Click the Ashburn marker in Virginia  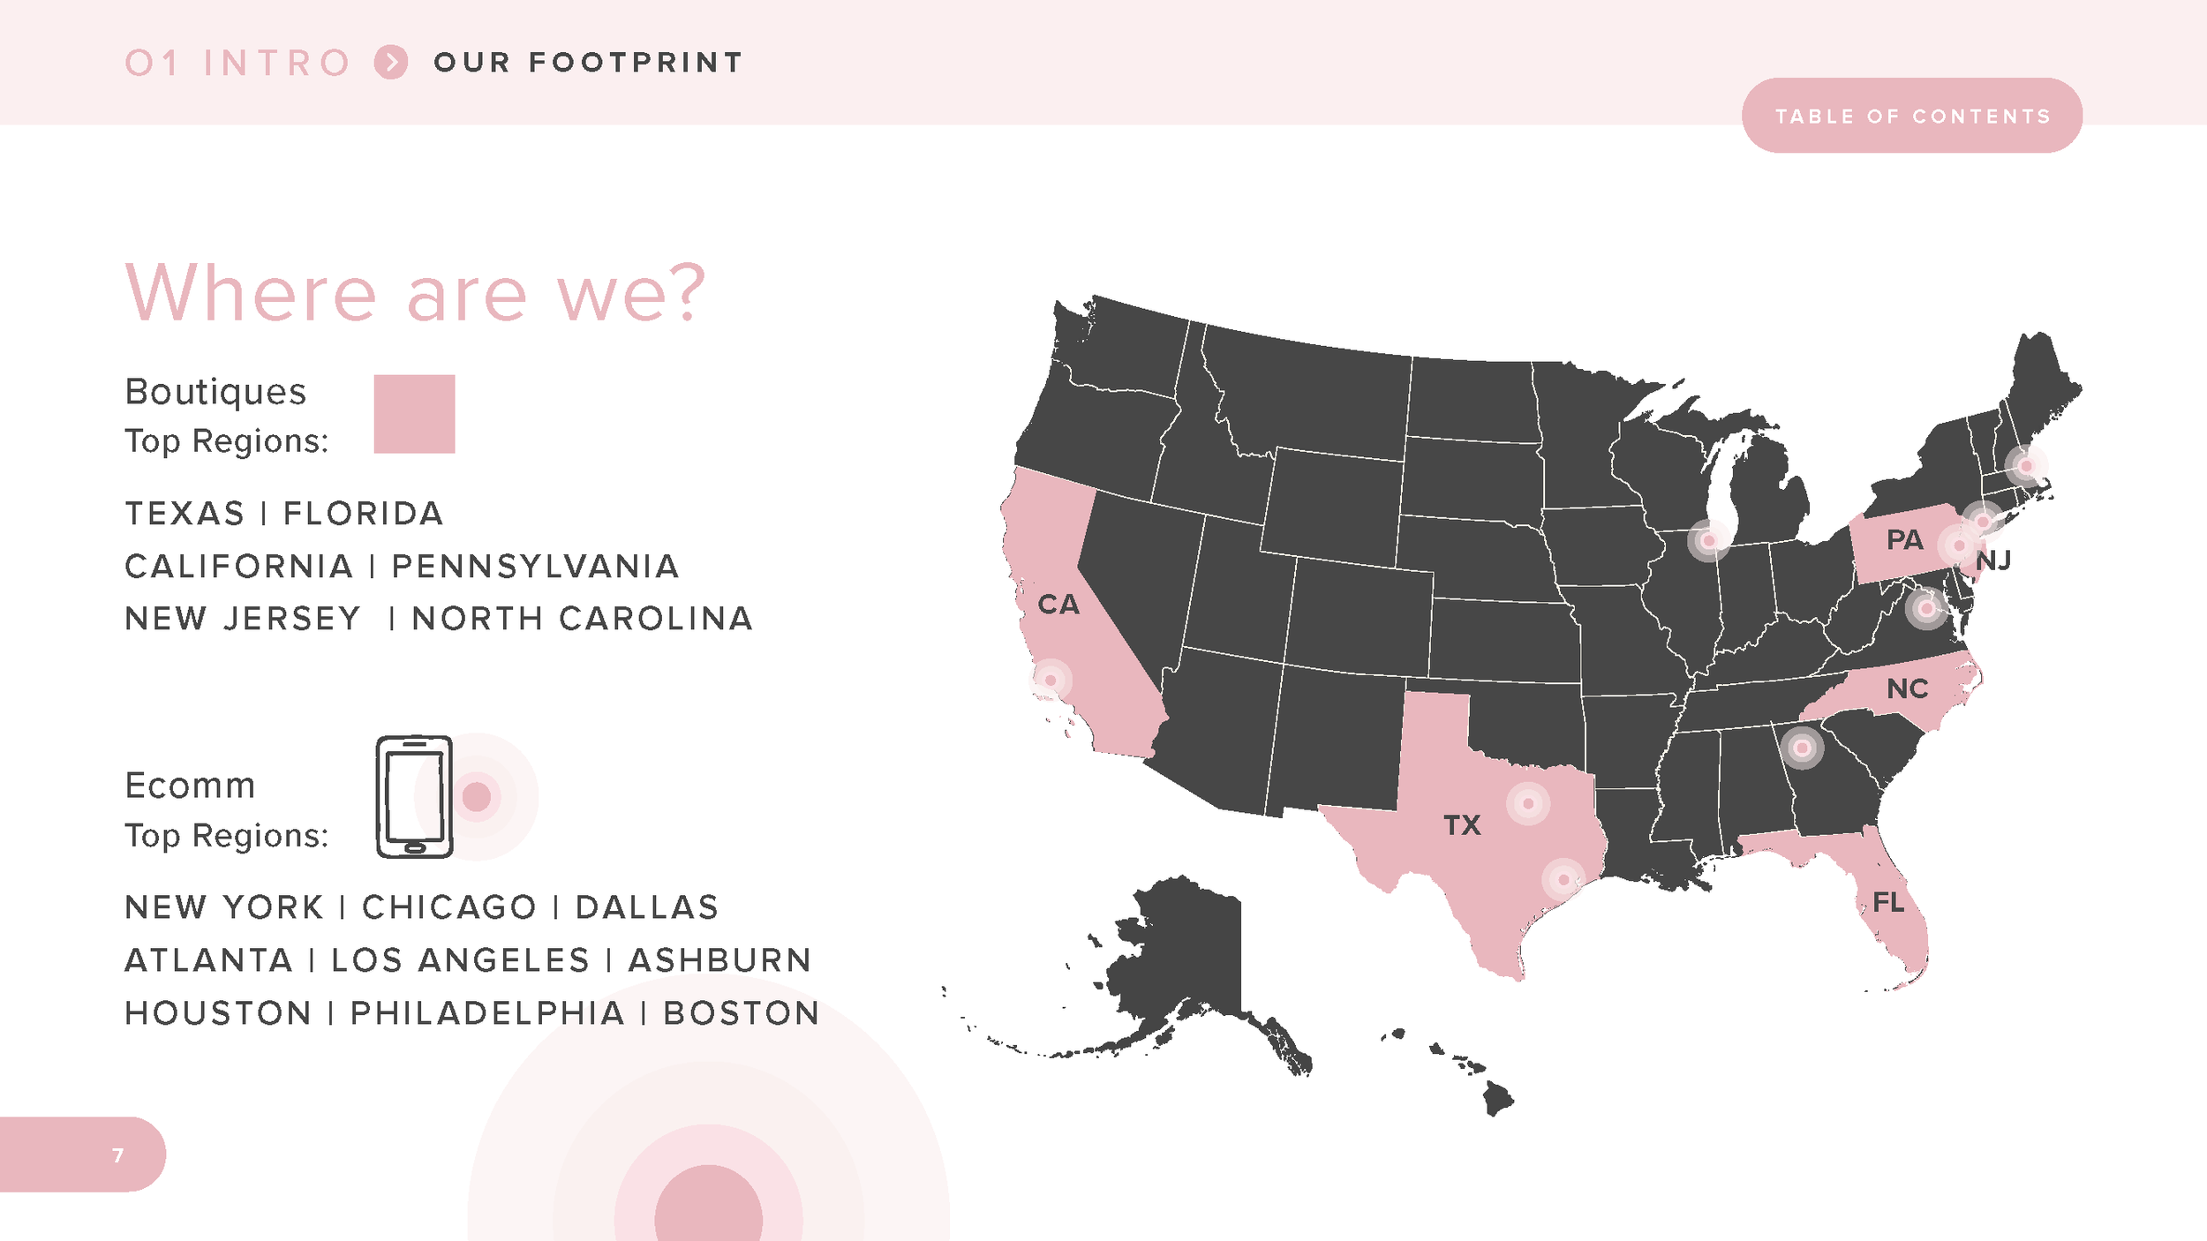click(x=1926, y=608)
